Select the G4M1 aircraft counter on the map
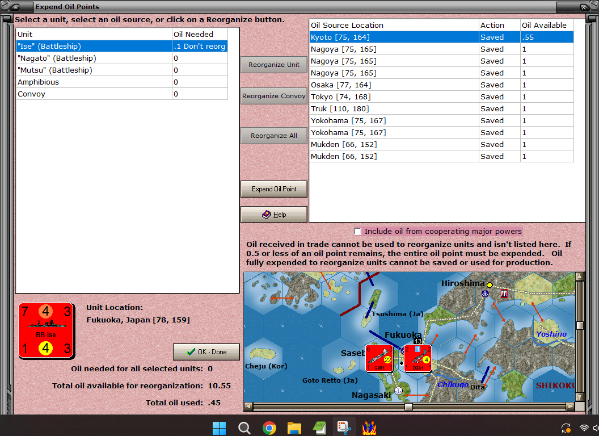Image resolution: width=599 pixels, height=436 pixels. click(x=379, y=358)
